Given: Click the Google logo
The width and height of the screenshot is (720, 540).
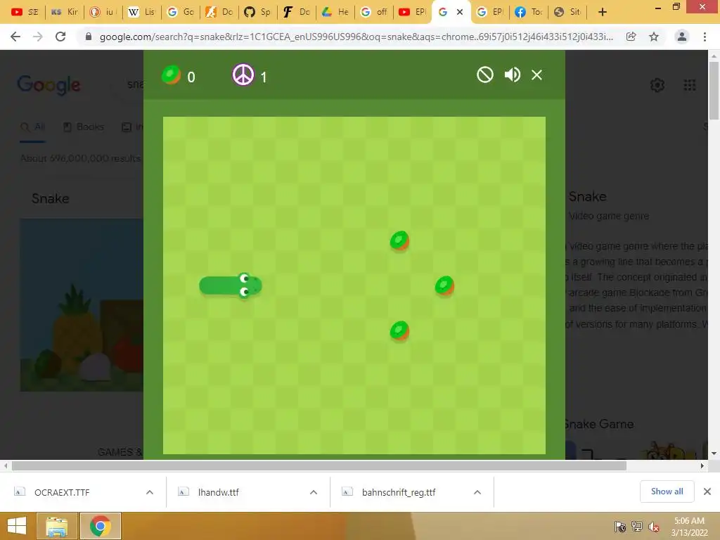Looking at the screenshot, I should point(49,85).
